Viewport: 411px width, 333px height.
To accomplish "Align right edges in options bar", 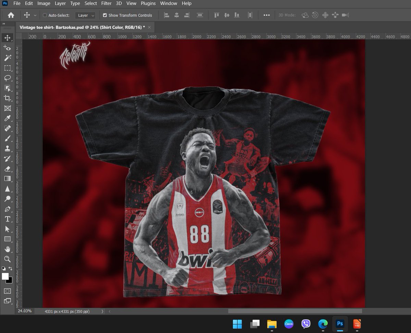I will click(x=187, y=15).
